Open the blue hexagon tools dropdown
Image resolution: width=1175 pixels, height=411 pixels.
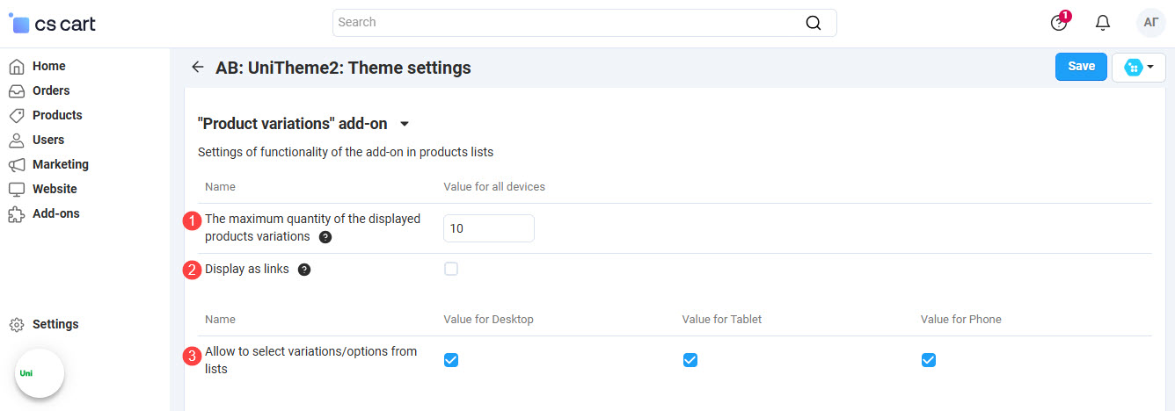(x=1139, y=67)
